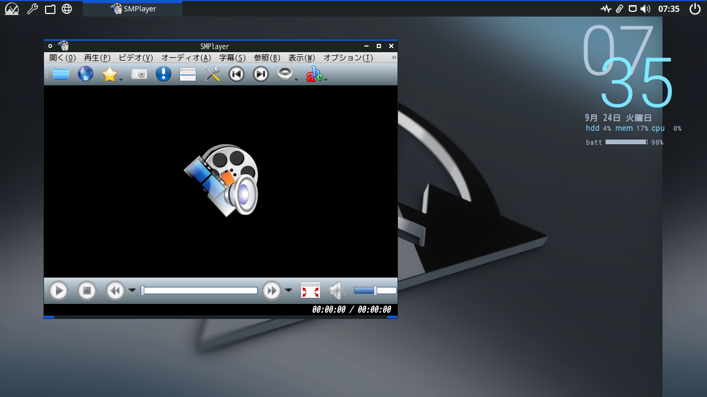Jump to the previous track in the toolbar

(x=237, y=74)
